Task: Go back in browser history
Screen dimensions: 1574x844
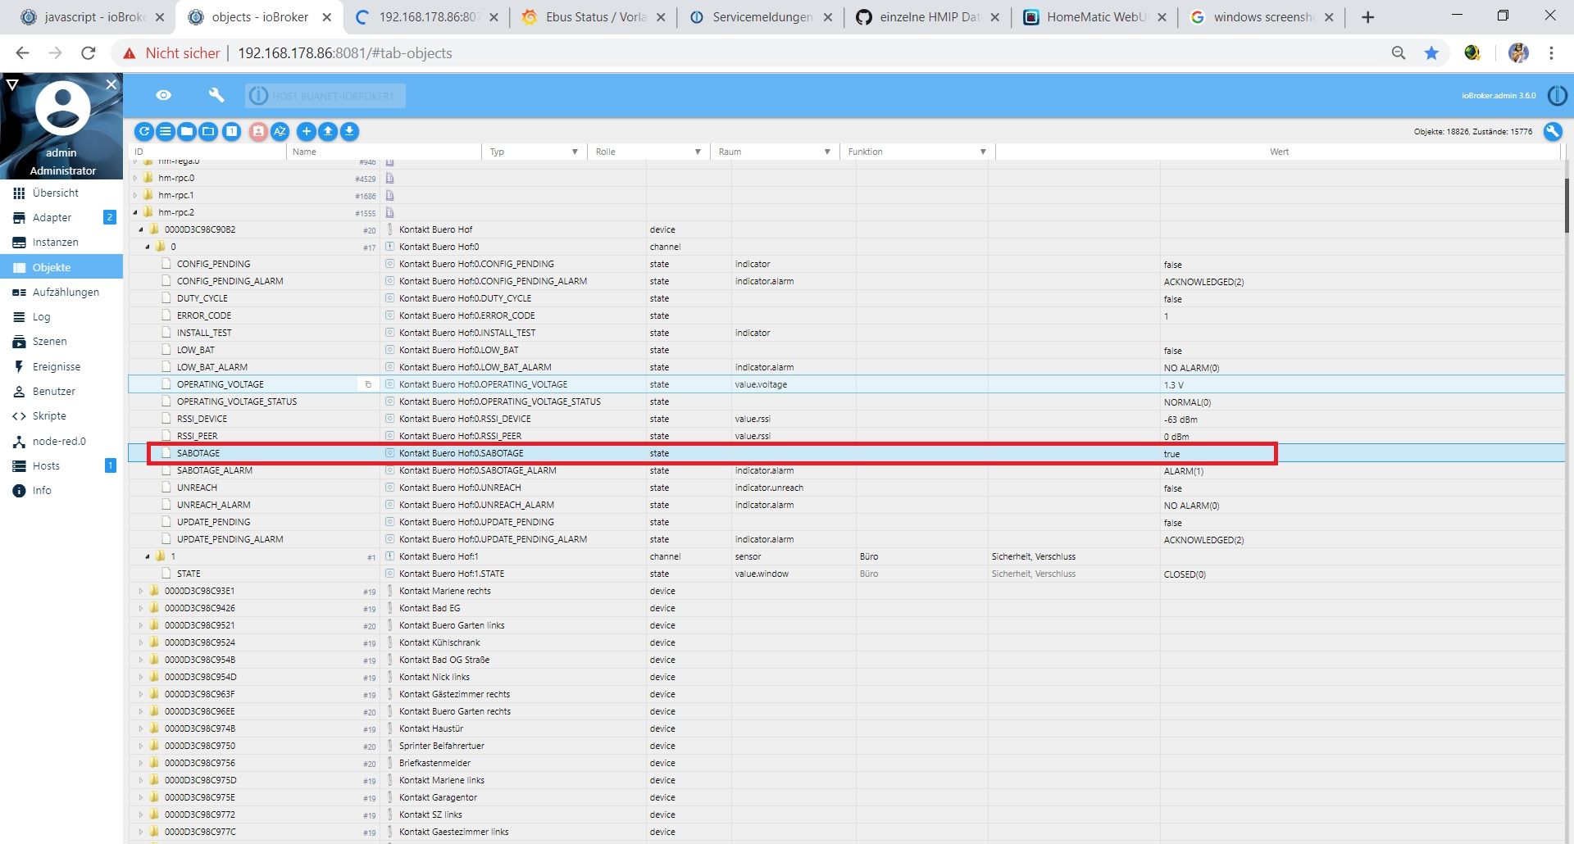Action: [x=22, y=53]
